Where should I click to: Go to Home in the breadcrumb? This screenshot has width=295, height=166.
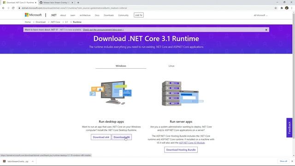28,22
